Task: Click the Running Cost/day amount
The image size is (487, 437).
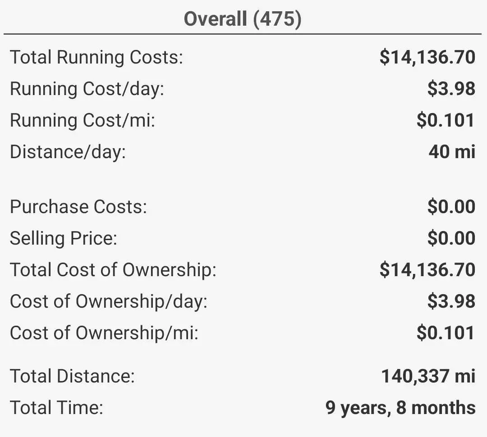Action: point(451,89)
